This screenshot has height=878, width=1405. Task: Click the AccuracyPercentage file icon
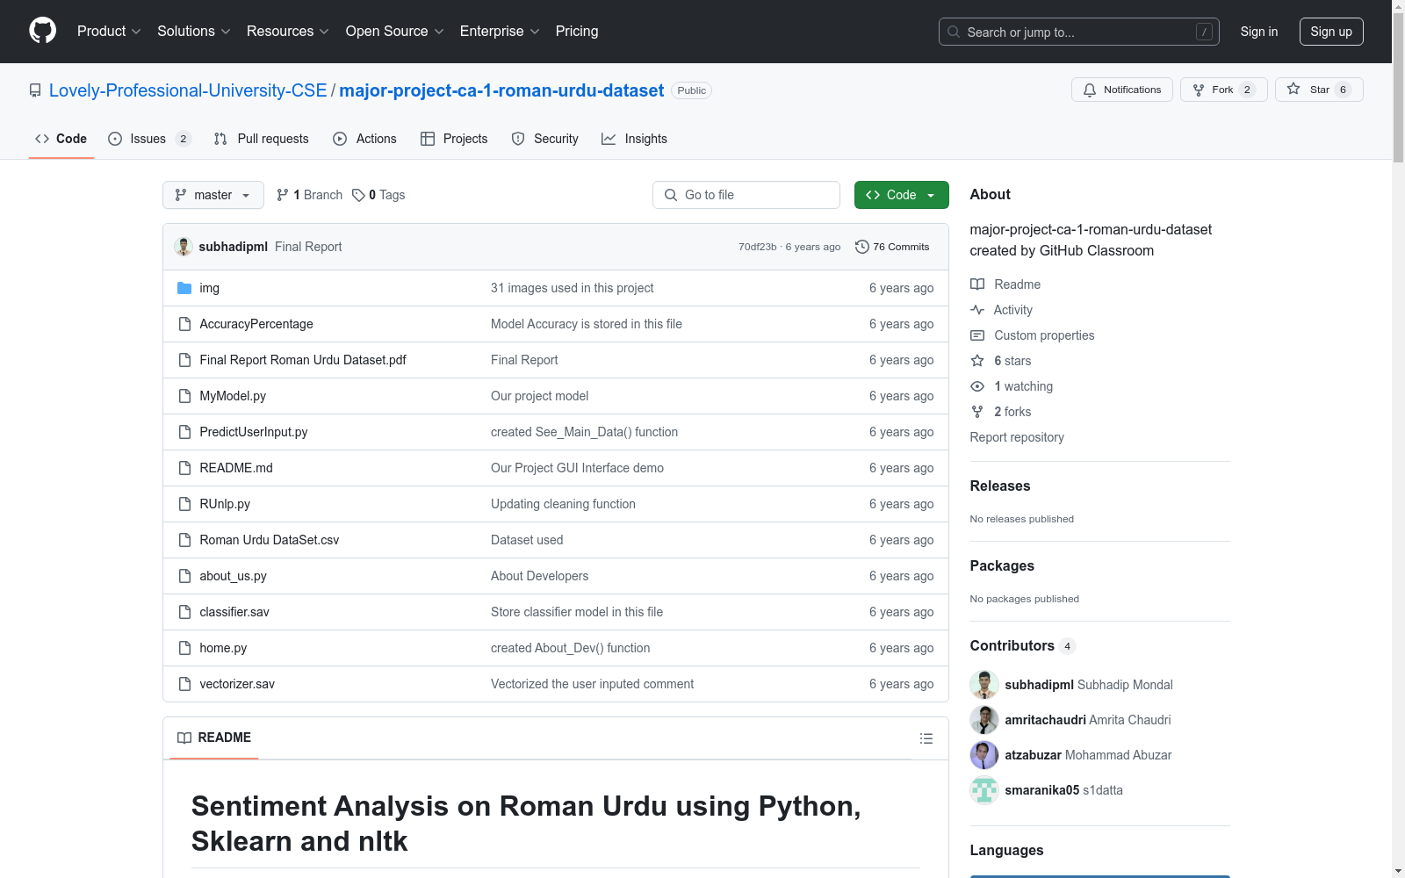coord(184,324)
